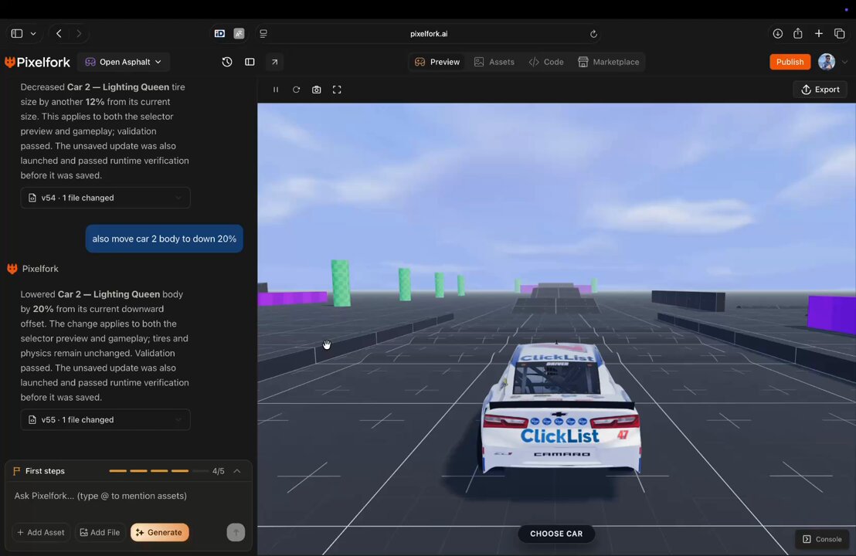
Task: Show the browser tab overview
Action: tap(840, 34)
